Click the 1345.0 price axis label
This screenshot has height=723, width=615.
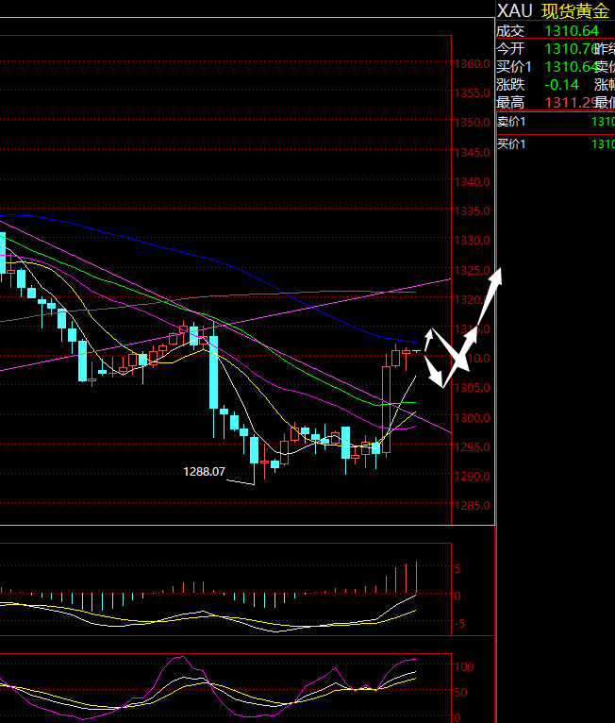coord(473,153)
